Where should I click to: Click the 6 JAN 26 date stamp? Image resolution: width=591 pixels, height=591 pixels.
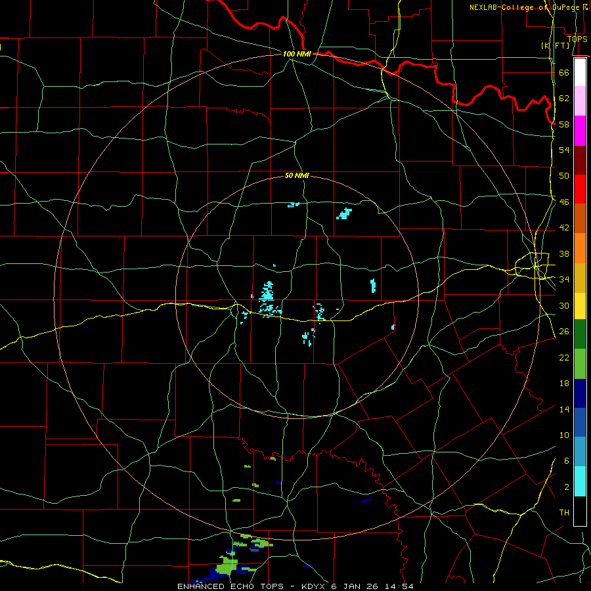(x=355, y=586)
